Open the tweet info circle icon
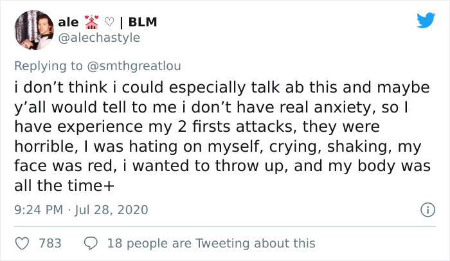Image resolution: width=450 pixels, height=261 pixels. [x=428, y=210]
